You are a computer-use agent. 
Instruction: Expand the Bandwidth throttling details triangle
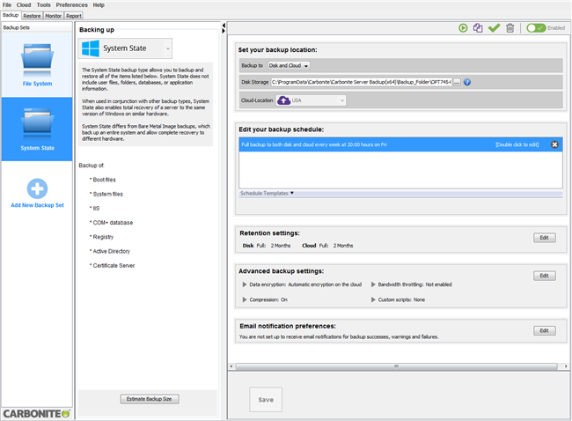pos(373,284)
